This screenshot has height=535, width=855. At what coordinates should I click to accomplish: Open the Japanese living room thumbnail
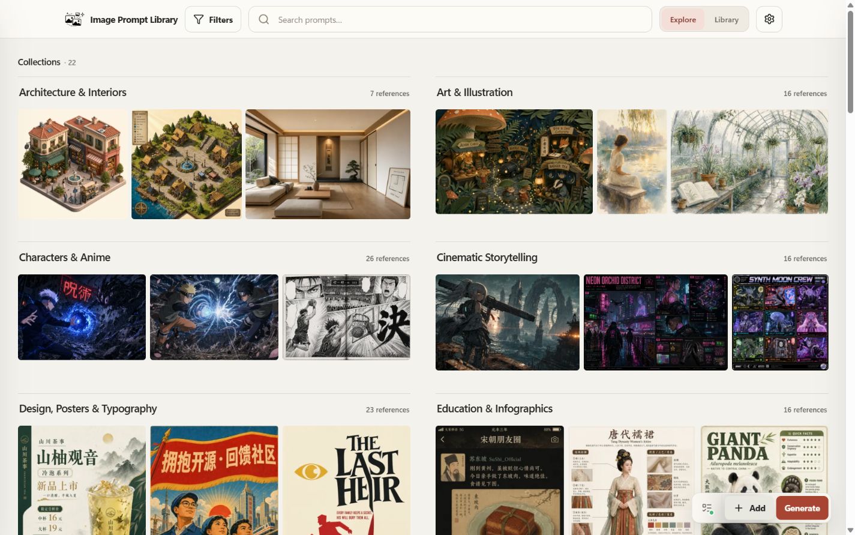pyautogui.click(x=328, y=164)
